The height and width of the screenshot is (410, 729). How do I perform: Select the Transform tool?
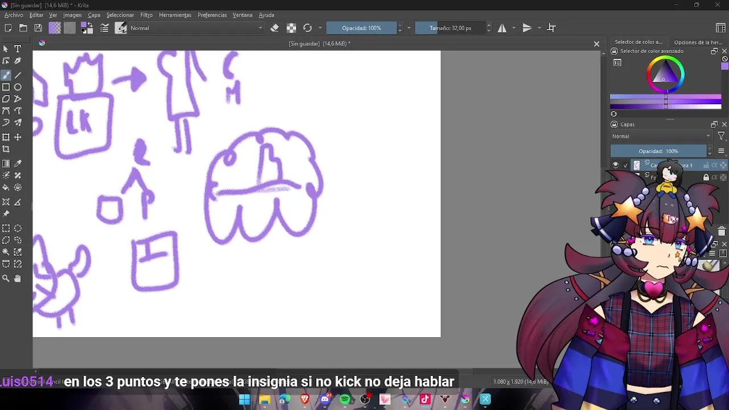click(6, 137)
